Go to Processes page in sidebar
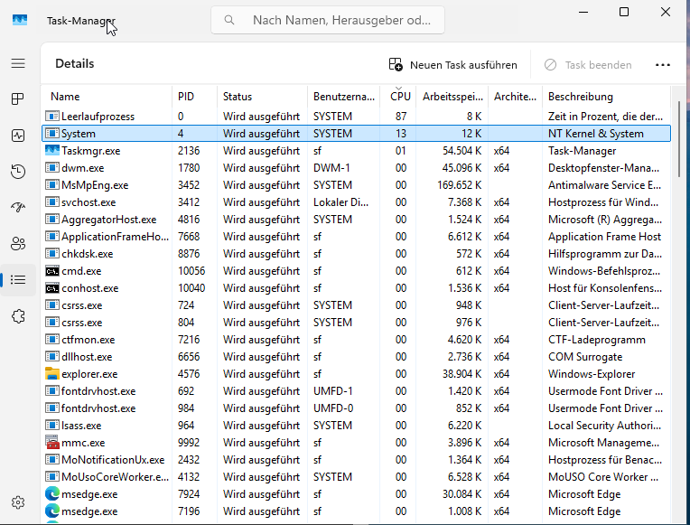The width and height of the screenshot is (690, 525). 18,99
